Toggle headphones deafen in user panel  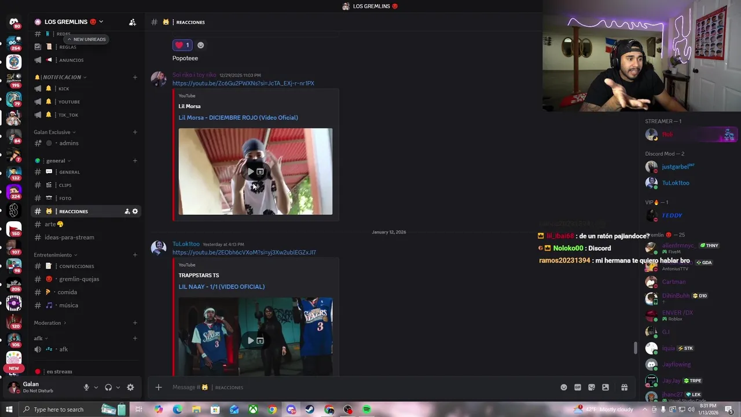(x=108, y=387)
